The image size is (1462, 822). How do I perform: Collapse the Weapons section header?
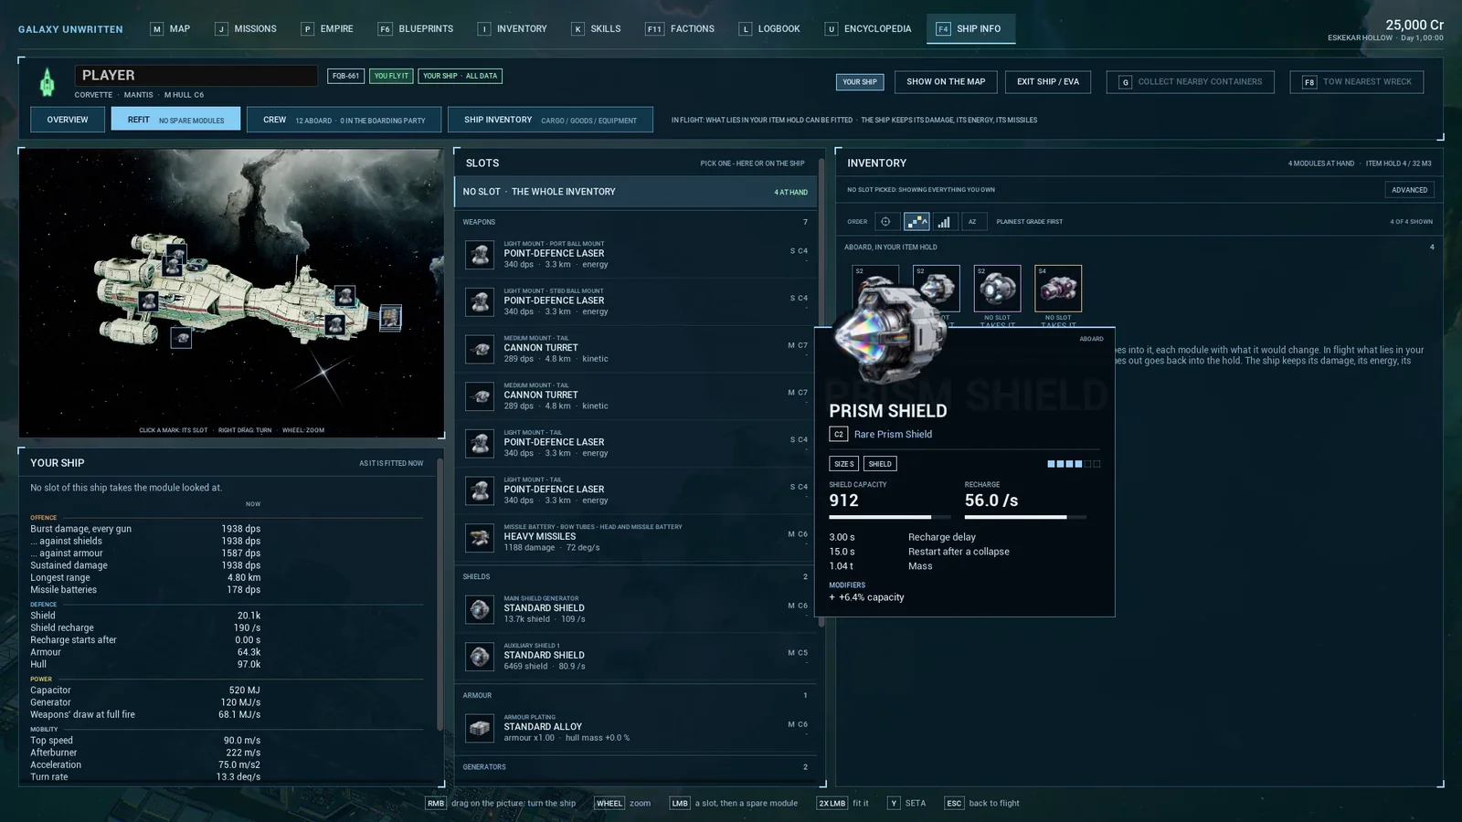(635, 222)
